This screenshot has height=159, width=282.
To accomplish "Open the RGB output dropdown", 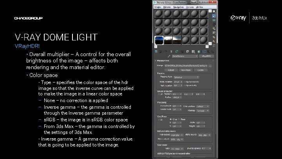I will tap(177, 135).
